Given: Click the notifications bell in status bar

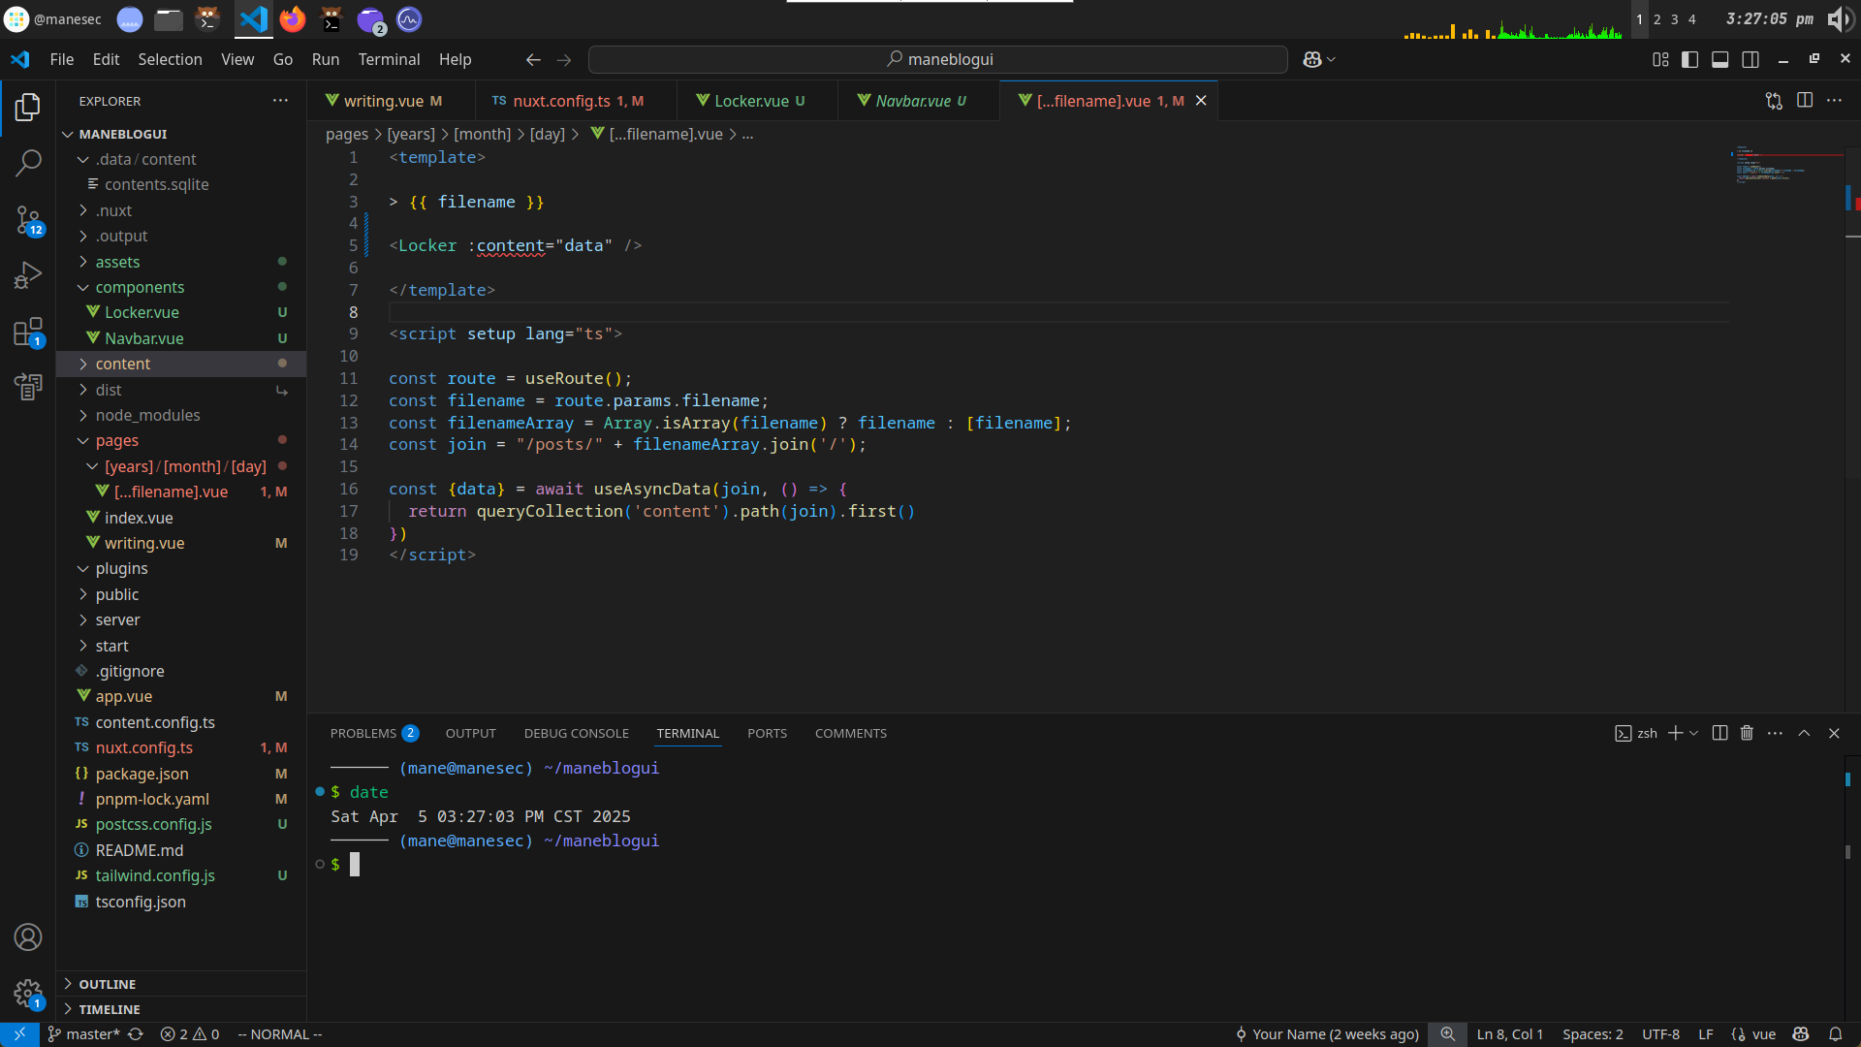Looking at the screenshot, I should (x=1836, y=1034).
